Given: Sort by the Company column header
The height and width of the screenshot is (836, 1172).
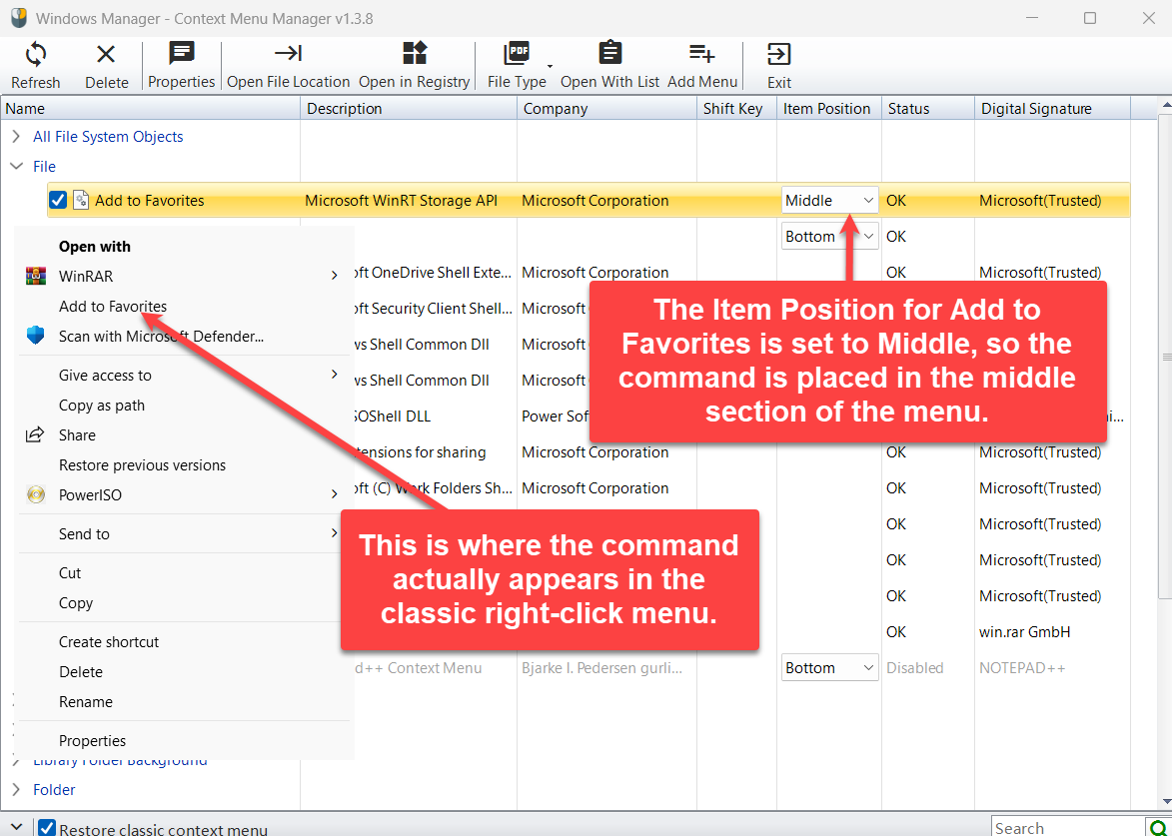Looking at the screenshot, I should tap(606, 108).
